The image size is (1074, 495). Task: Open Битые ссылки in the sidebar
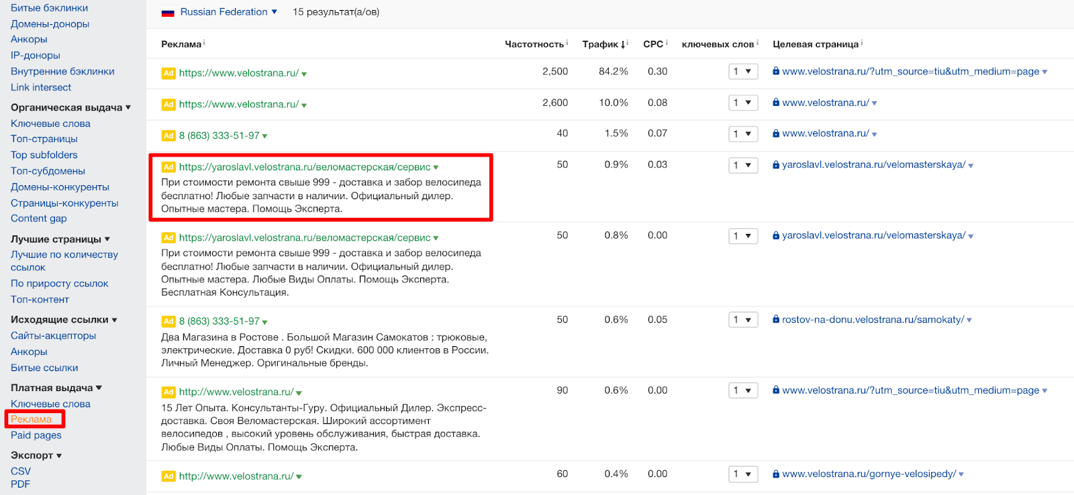coord(44,368)
